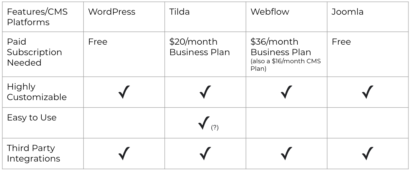Click Tilda Third Party Integrations checkmark
Screen dimensions: 412x172
[205, 153]
